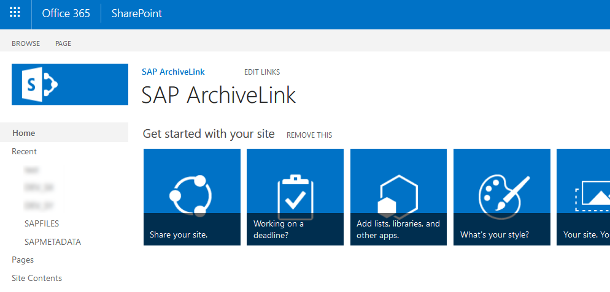The height and width of the screenshot is (292, 610).
Task: Click 'Add lists, libraries, and other apps.' caption
Action: pyautogui.click(x=398, y=229)
